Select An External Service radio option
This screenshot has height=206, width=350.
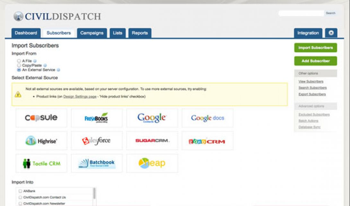tap(19, 70)
